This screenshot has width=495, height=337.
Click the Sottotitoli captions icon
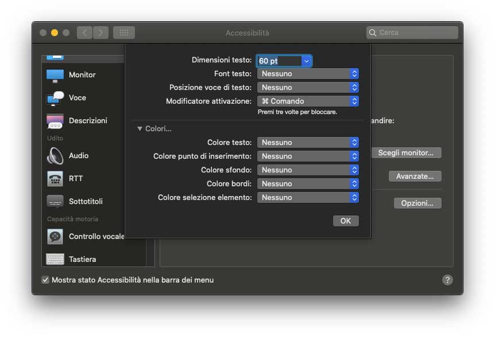pos(55,202)
